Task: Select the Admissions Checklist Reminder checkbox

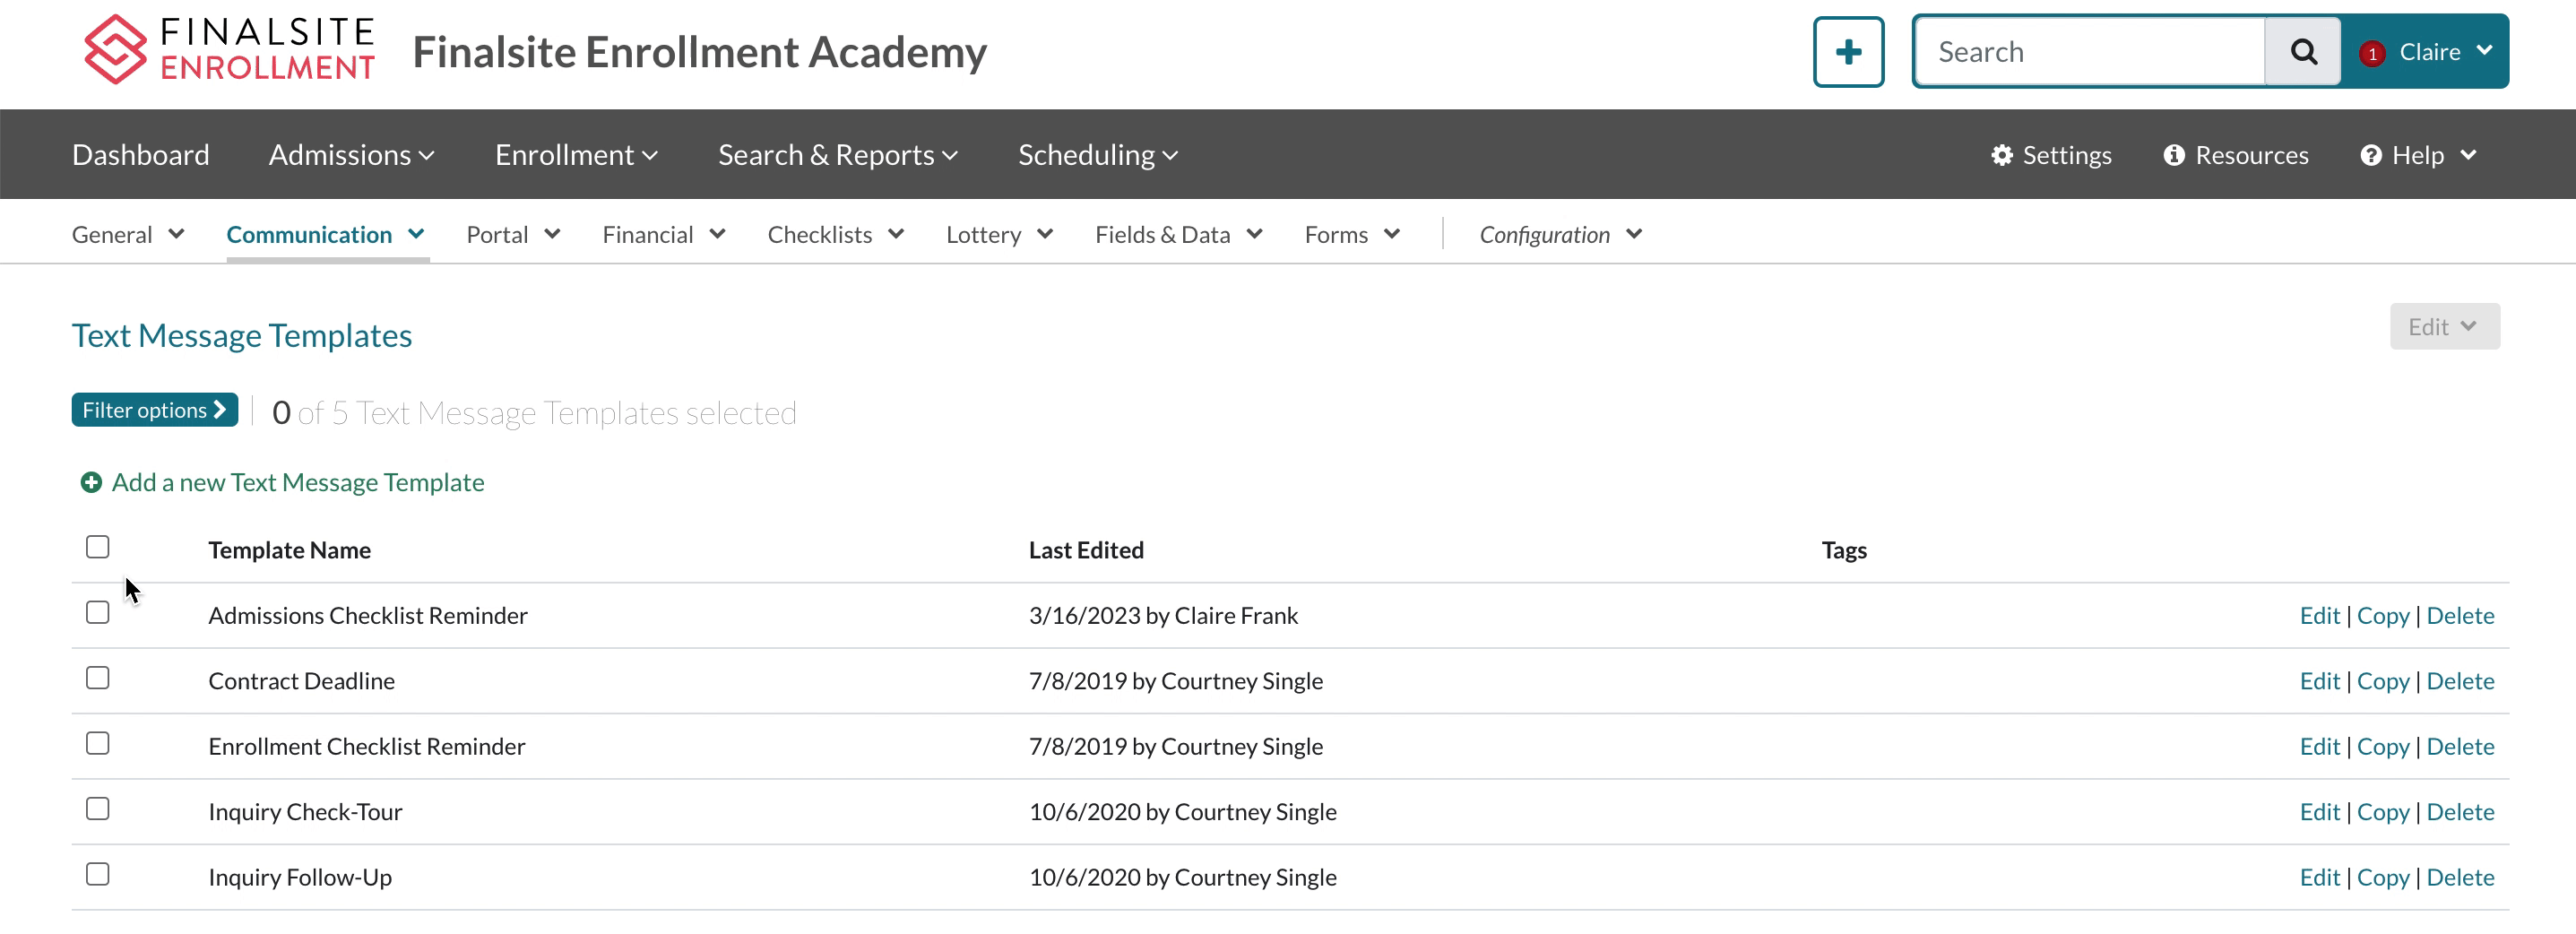Action: 98,612
